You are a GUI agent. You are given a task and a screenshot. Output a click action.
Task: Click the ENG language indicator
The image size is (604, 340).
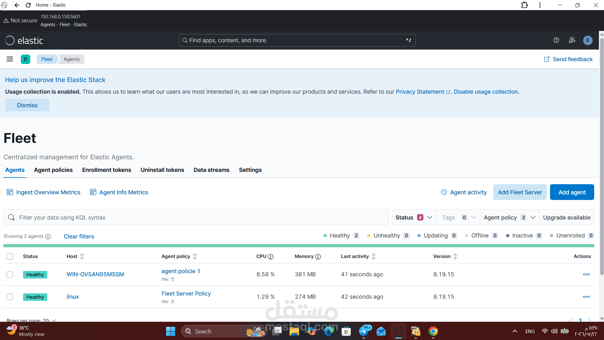click(x=530, y=331)
